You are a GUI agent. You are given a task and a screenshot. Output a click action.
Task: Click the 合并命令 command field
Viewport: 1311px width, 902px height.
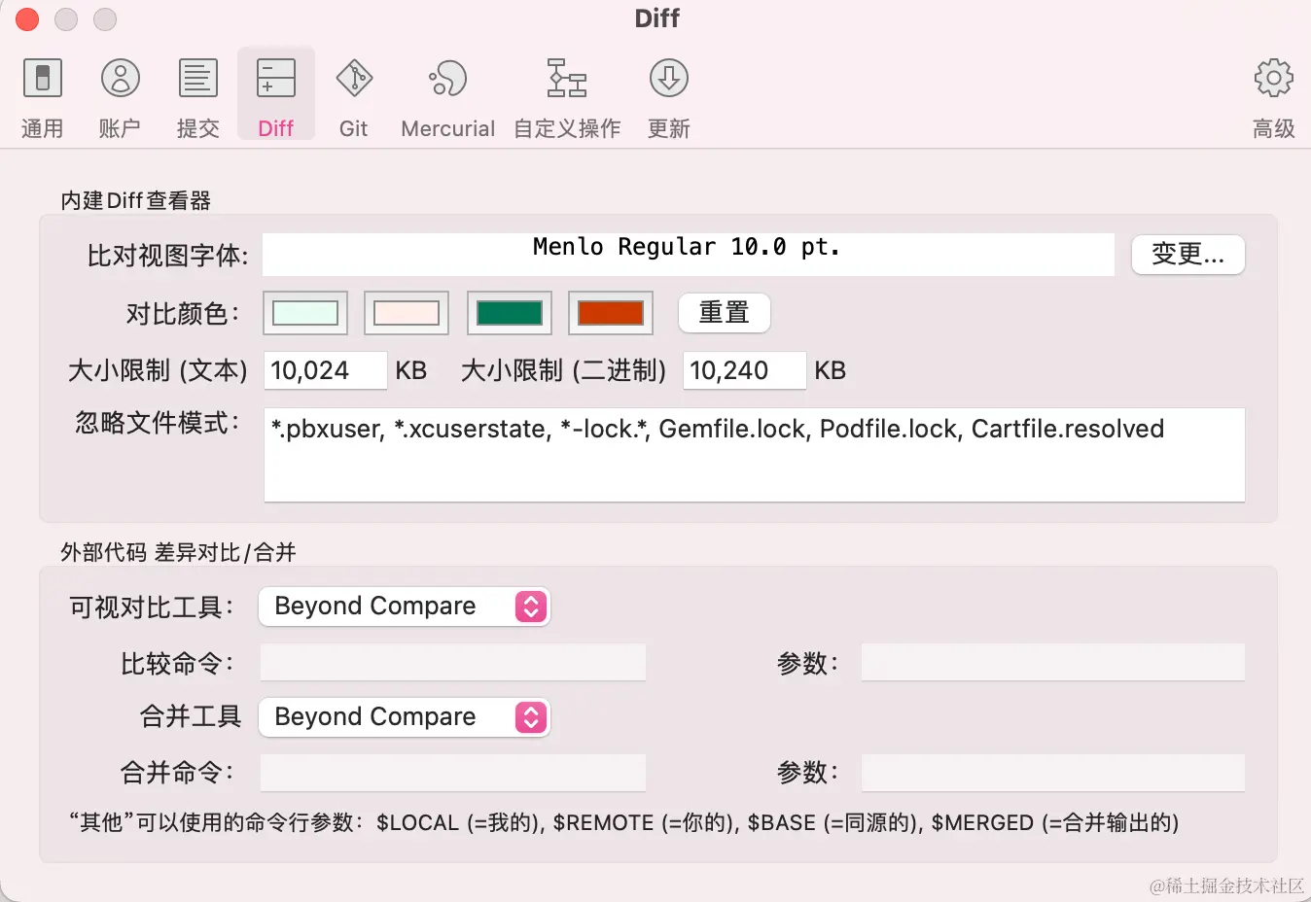(453, 773)
